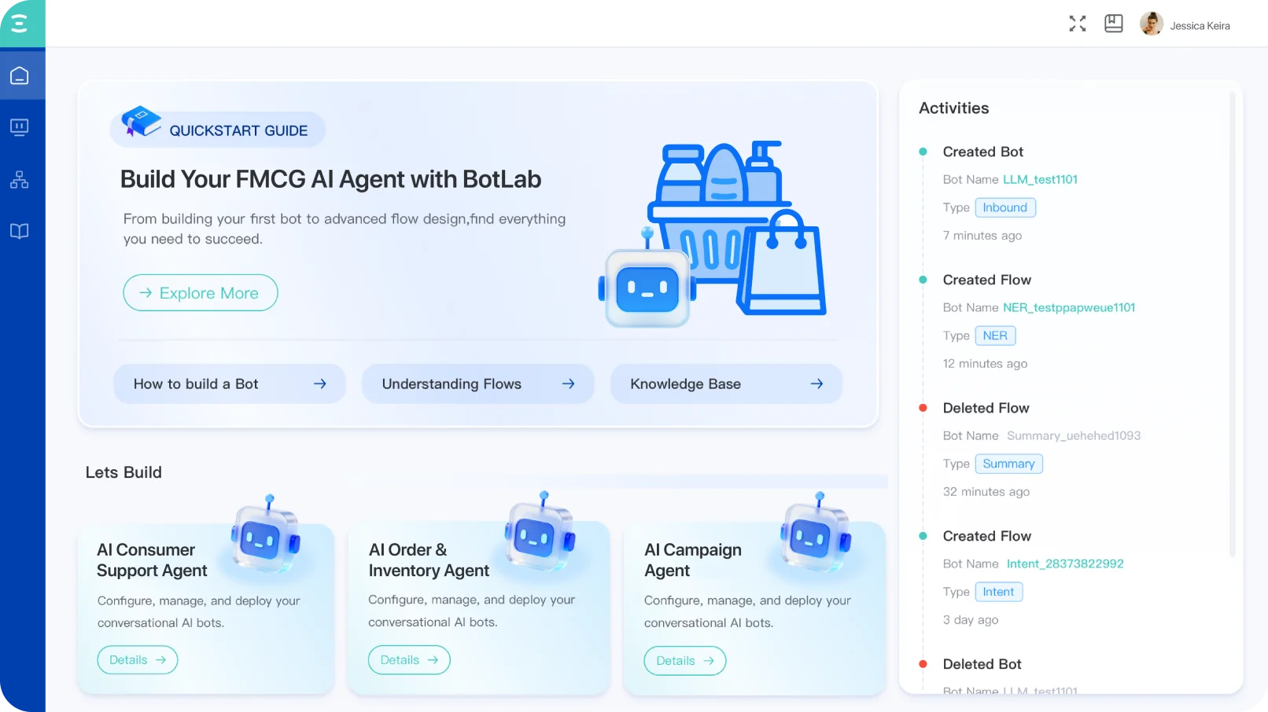1268x712 pixels.
Task: Click the BotLab logo in top-left corner
Action: [20, 23]
